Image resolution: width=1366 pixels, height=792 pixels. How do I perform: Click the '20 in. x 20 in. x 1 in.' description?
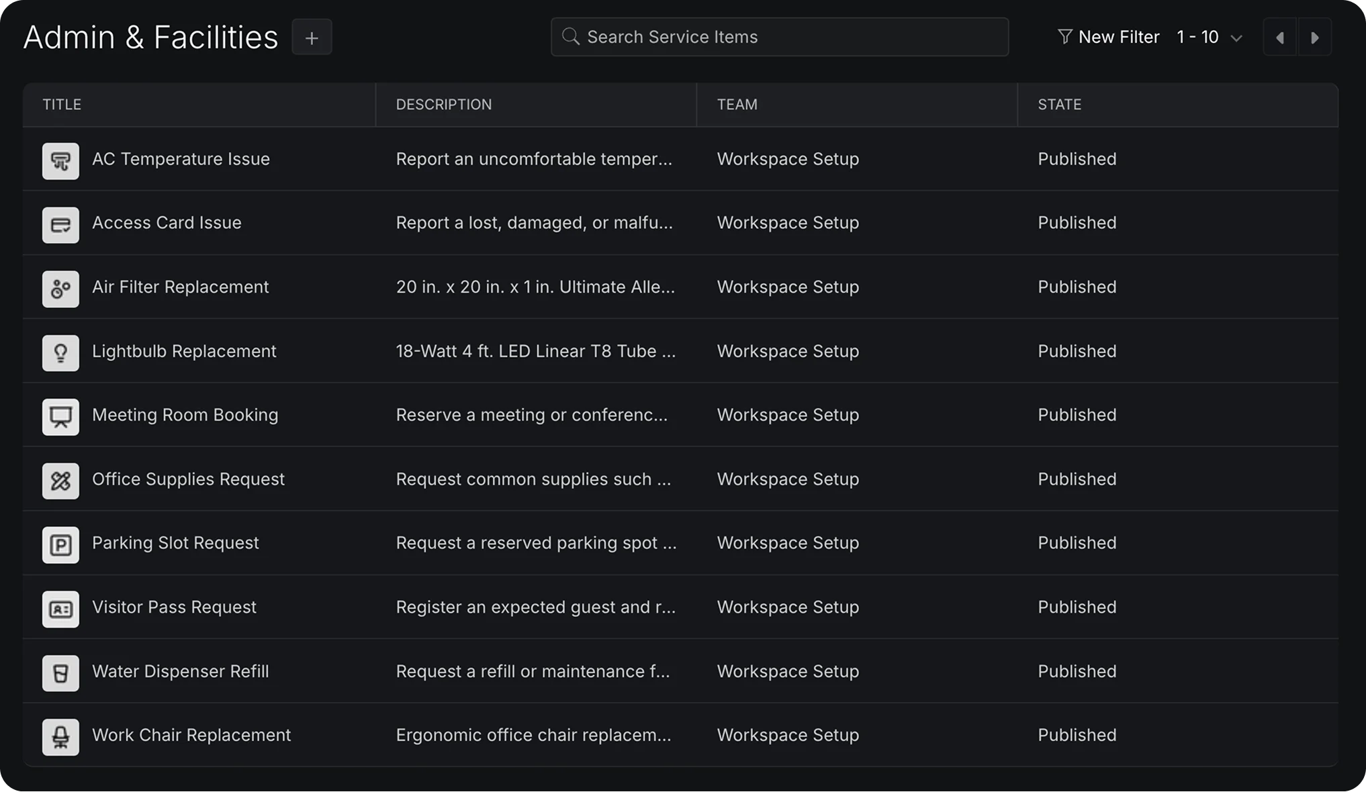535,287
